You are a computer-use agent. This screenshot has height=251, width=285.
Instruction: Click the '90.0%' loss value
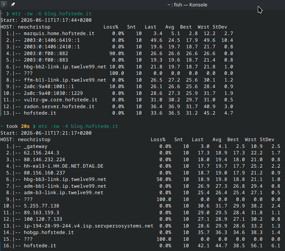click(117, 54)
